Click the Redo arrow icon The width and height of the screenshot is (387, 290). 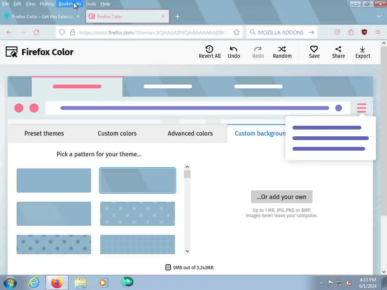258,49
